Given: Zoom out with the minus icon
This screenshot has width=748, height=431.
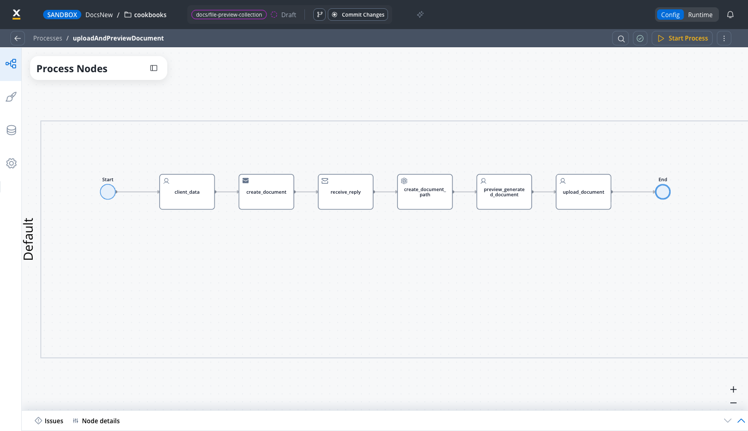Looking at the screenshot, I should (733, 403).
